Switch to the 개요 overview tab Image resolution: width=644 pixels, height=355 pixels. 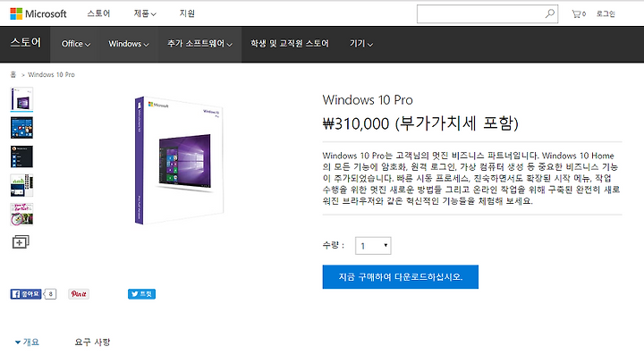(x=27, y=342)
